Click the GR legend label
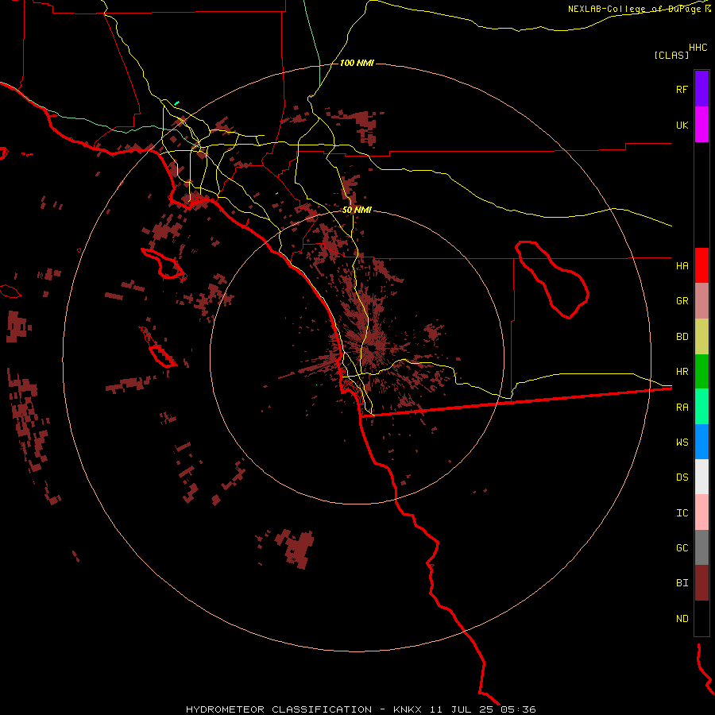This screenshot has height=715, width=715. (682, 301)
